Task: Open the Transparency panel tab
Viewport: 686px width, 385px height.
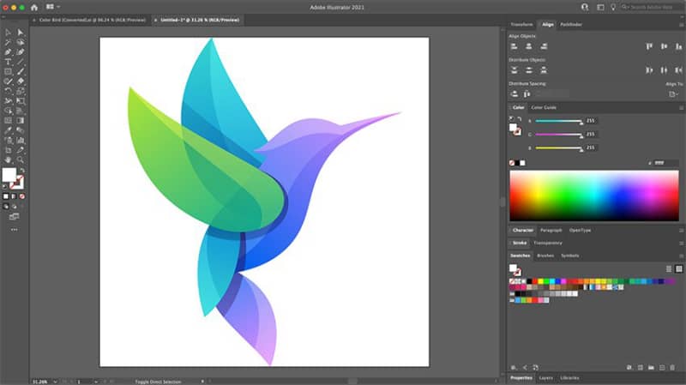Action: tap(548, 244)
